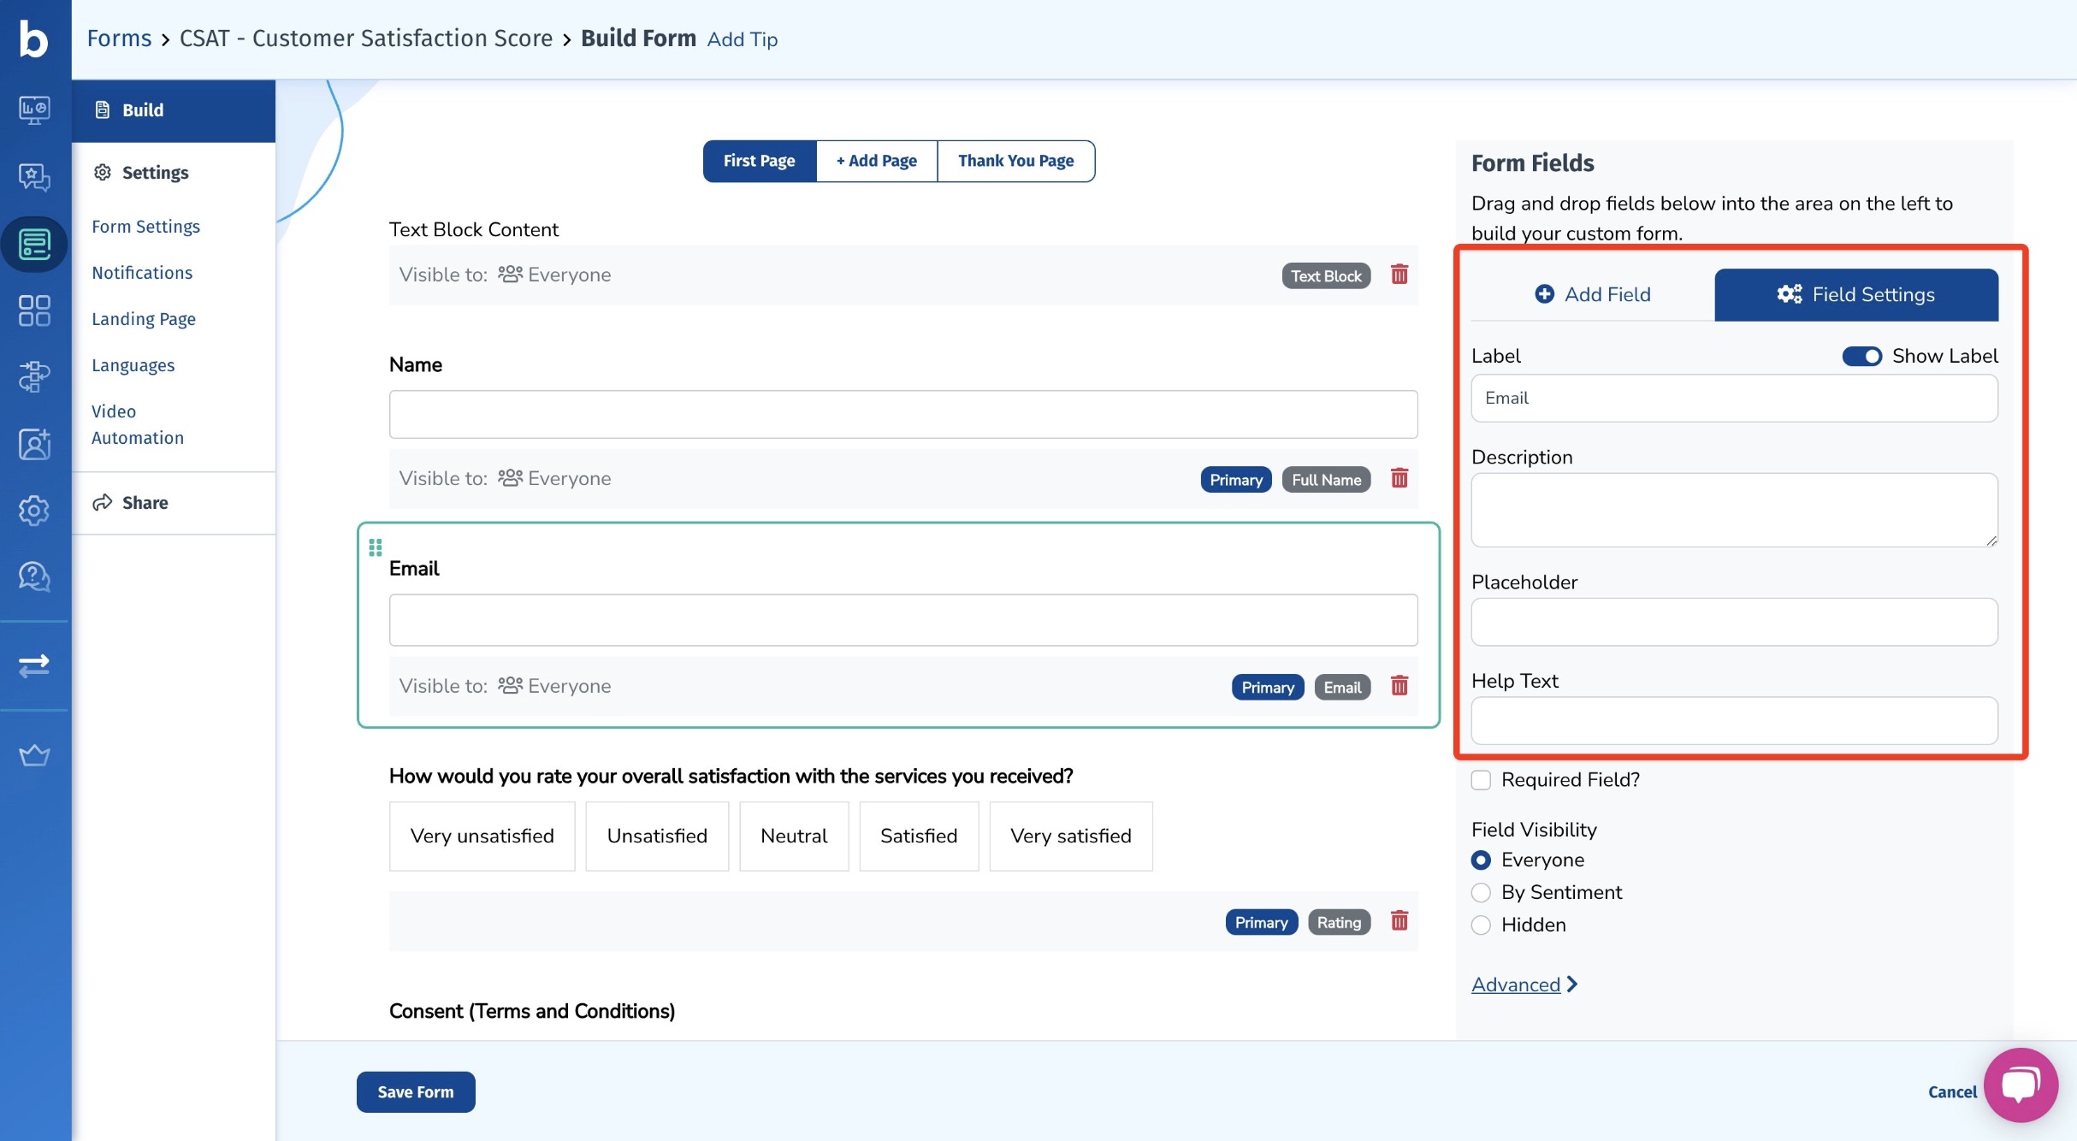Open the gear settings sidebar icon
2077x1141 pixels.
tap(34, 511)
